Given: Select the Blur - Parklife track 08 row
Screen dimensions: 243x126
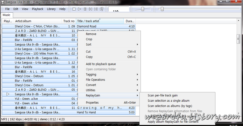Looking at the screenshot, I should pos(40,67).
